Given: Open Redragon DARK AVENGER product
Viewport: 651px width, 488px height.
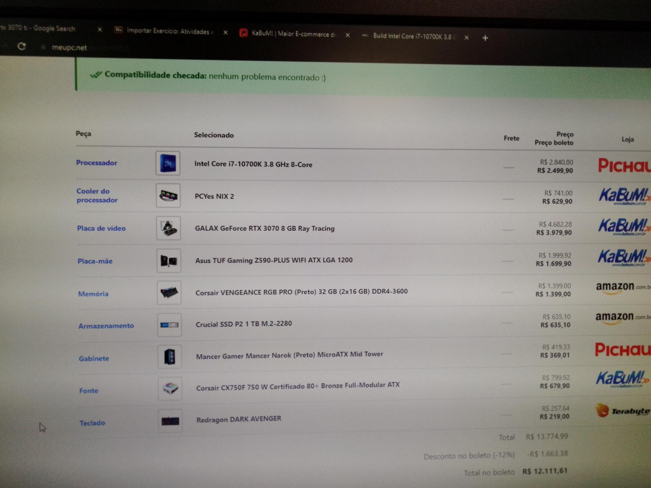Looking at the screenshot, I should [x=239, y=419].
